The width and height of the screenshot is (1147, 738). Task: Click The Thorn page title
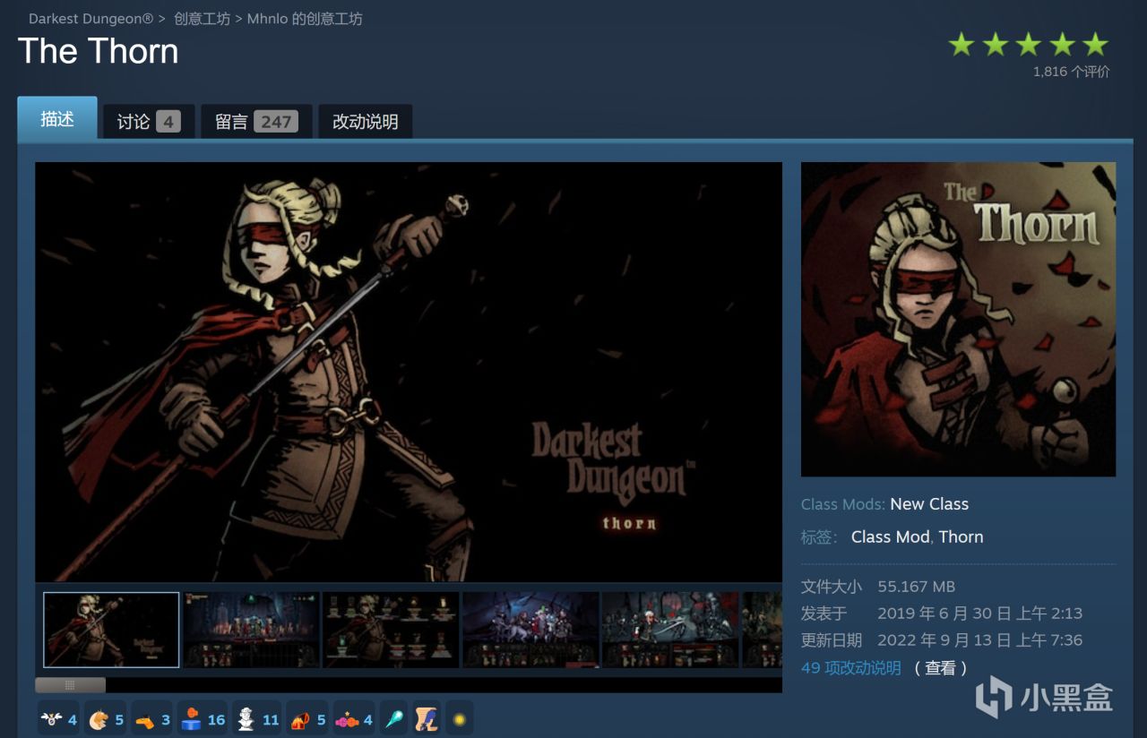(99, 51)
